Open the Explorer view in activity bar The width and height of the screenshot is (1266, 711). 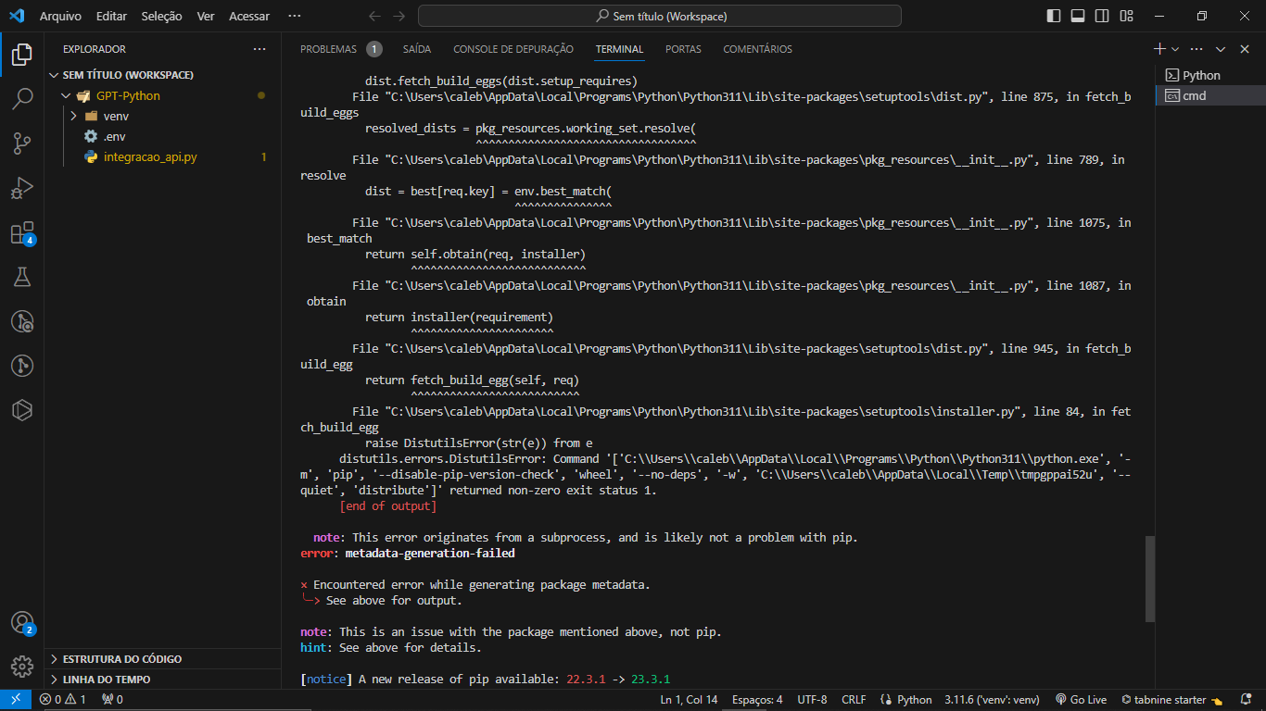tap(22, 55)
